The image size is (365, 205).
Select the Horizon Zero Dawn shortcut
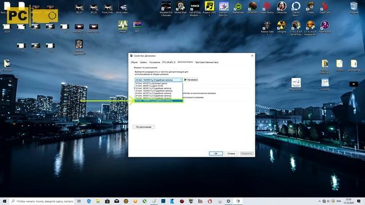coord(224,9)
